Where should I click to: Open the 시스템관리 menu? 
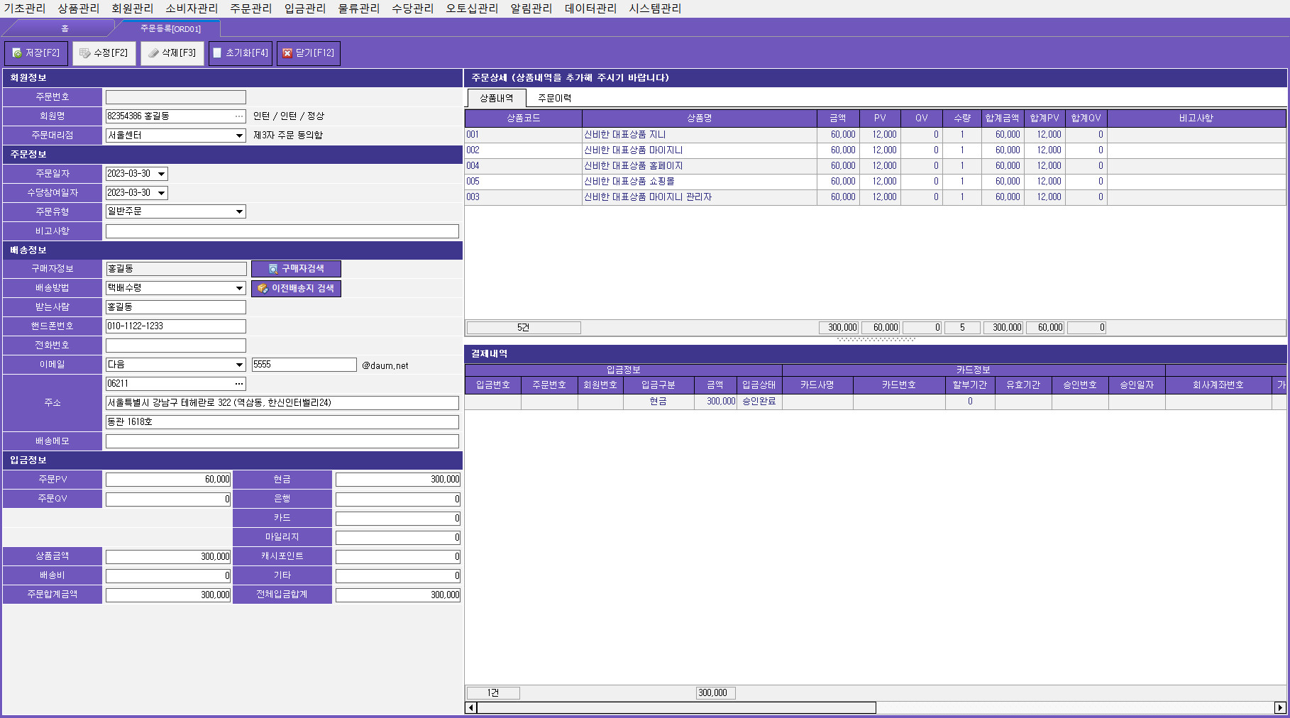655,9
